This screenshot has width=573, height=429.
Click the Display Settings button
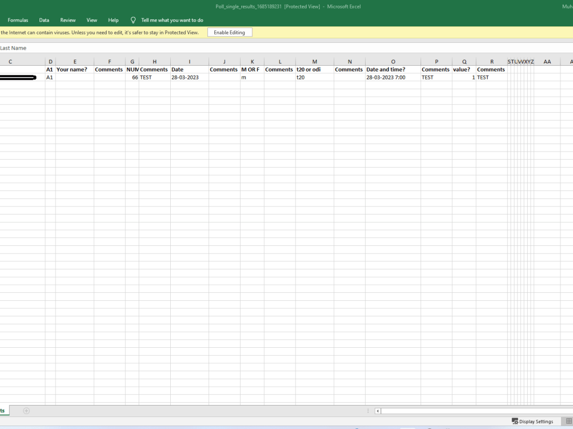[533, 421]
